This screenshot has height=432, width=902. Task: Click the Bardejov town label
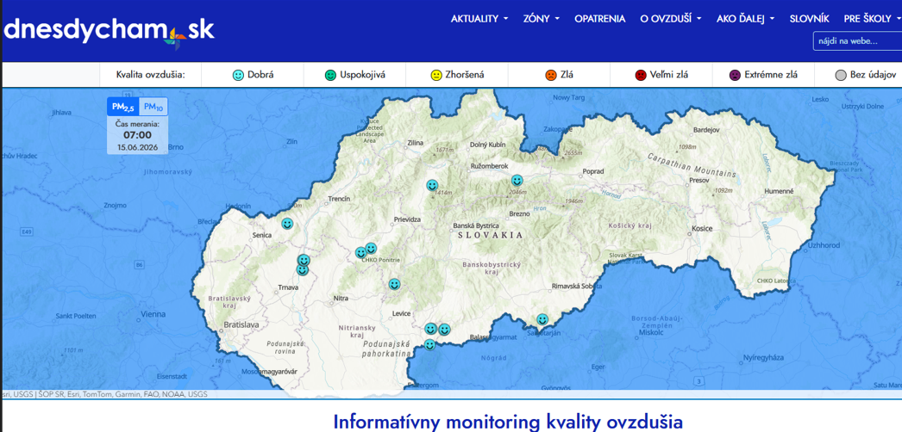point(707,130)
